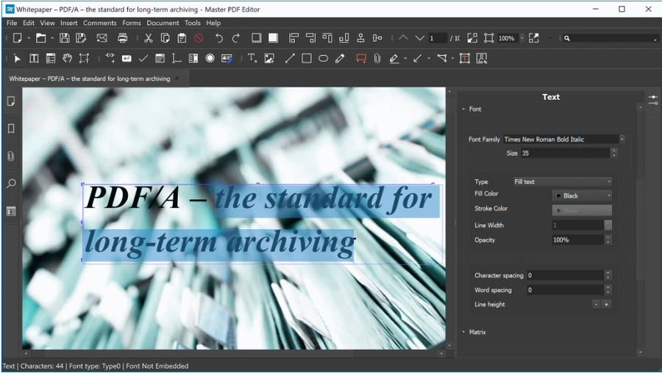
Task: Open the Forms menu
Action: (132, 23)
